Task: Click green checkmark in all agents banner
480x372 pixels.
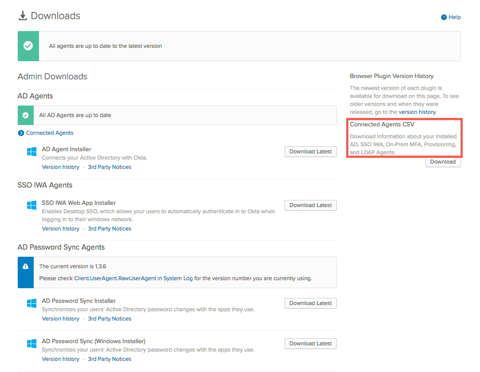Action: (28, 46)
